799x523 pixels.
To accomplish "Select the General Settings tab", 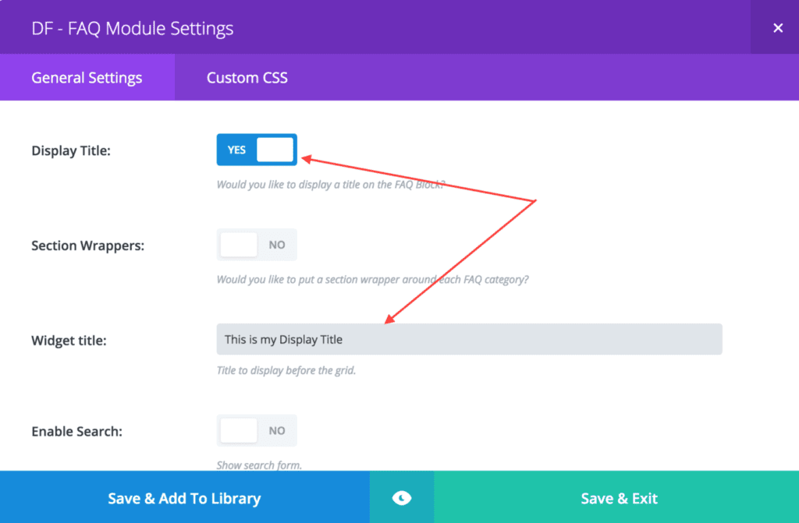I will pyautogui.click(x=87, y=77).
